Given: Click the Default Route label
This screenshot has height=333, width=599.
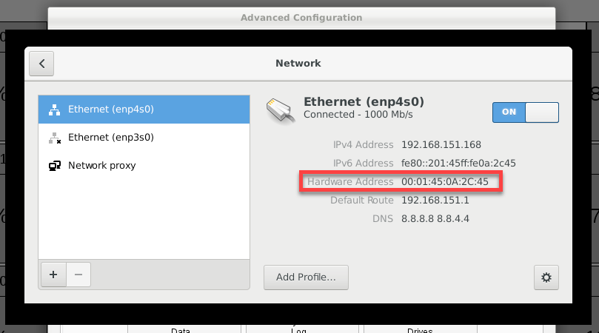Looking at the screenshot, I should click(x=362, y=200).
